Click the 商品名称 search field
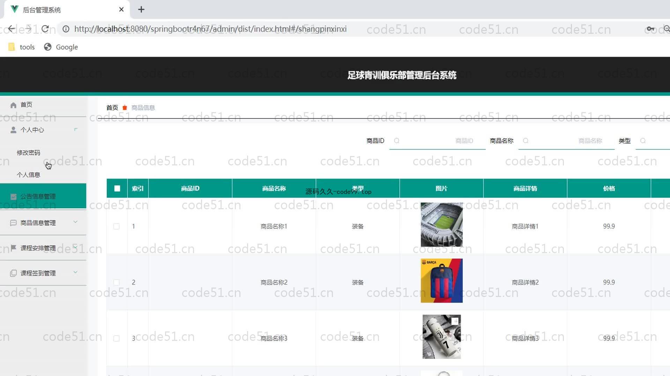The width and height of the screenshot is (670, 376). (566, 141)
